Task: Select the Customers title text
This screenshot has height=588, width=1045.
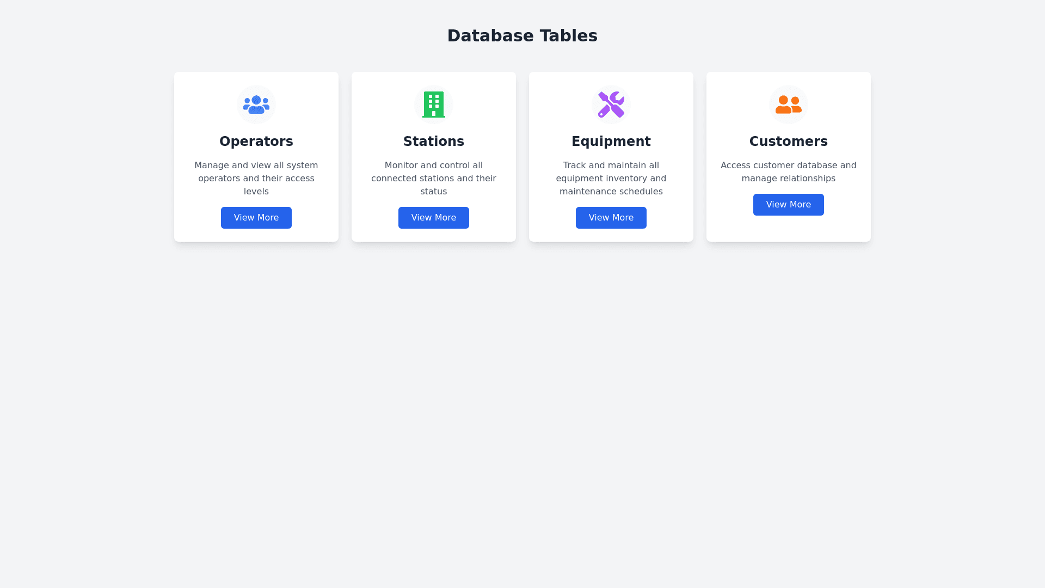Action: pyautogui.click(x=789, y=142)
